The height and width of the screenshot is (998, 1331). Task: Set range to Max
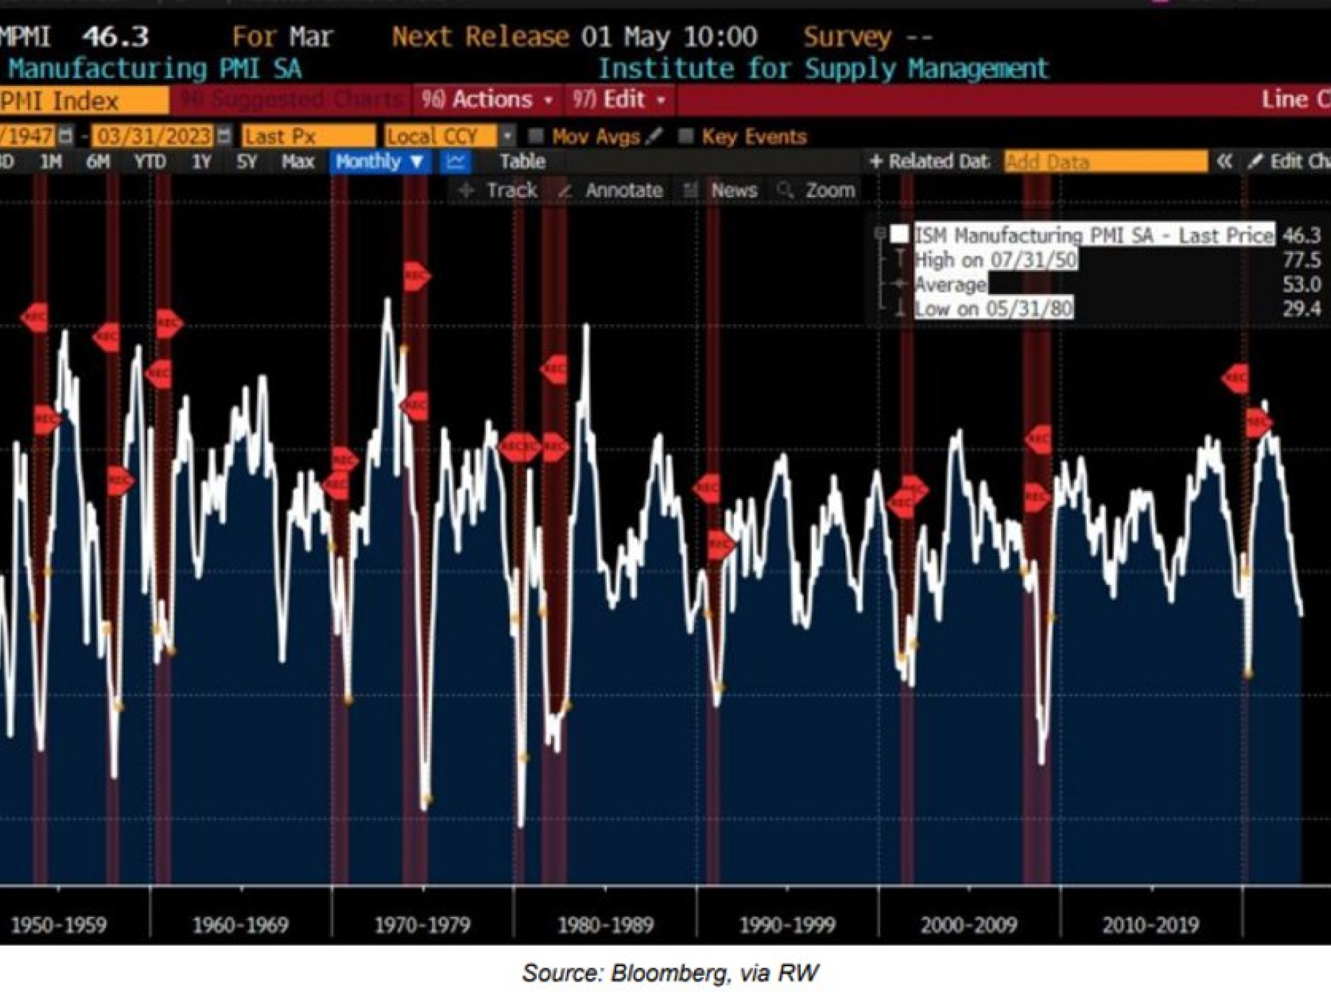click(x=297, y=162)
